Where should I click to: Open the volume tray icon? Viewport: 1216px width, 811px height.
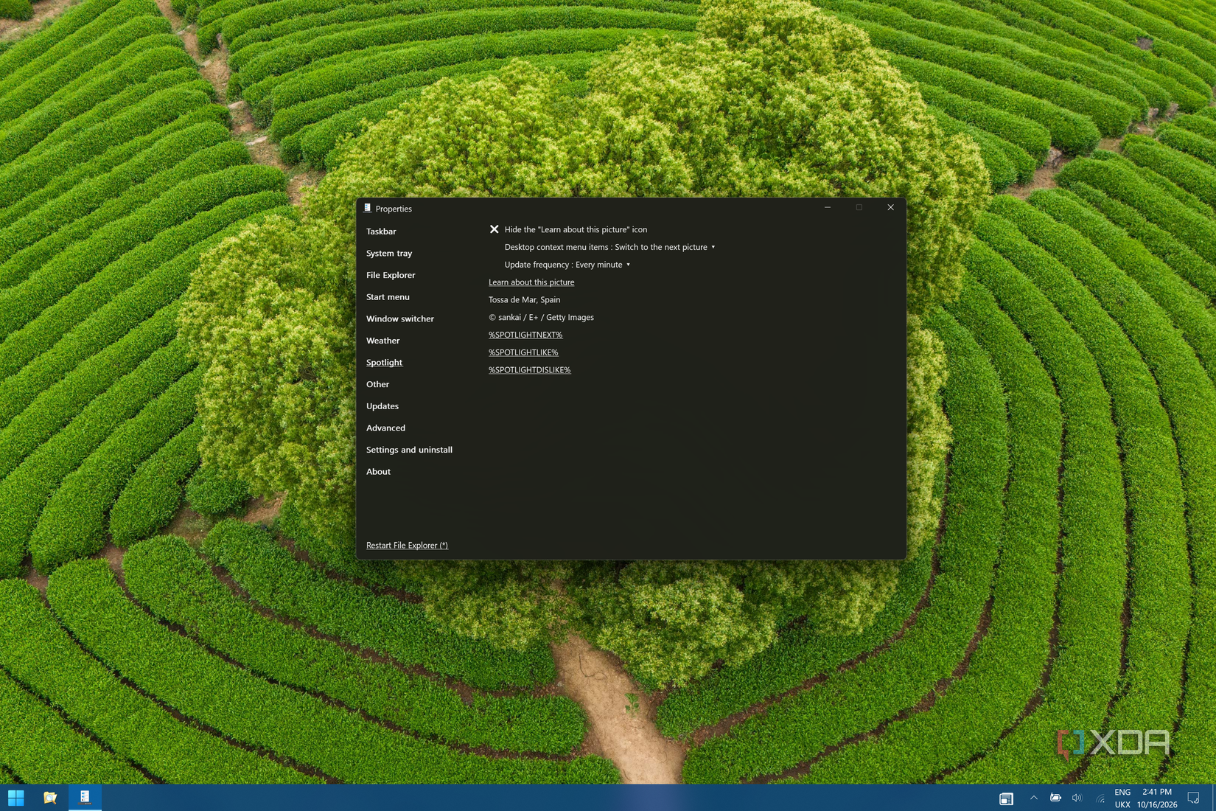(x=1077, y=798)
